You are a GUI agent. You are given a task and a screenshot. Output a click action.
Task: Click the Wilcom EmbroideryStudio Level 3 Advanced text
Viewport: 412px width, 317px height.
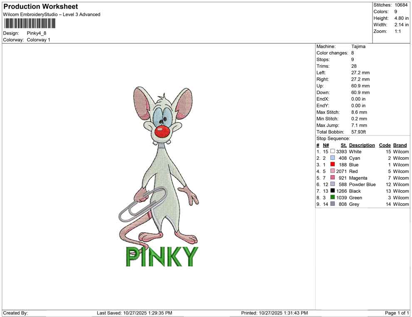(x=52, y=15)
